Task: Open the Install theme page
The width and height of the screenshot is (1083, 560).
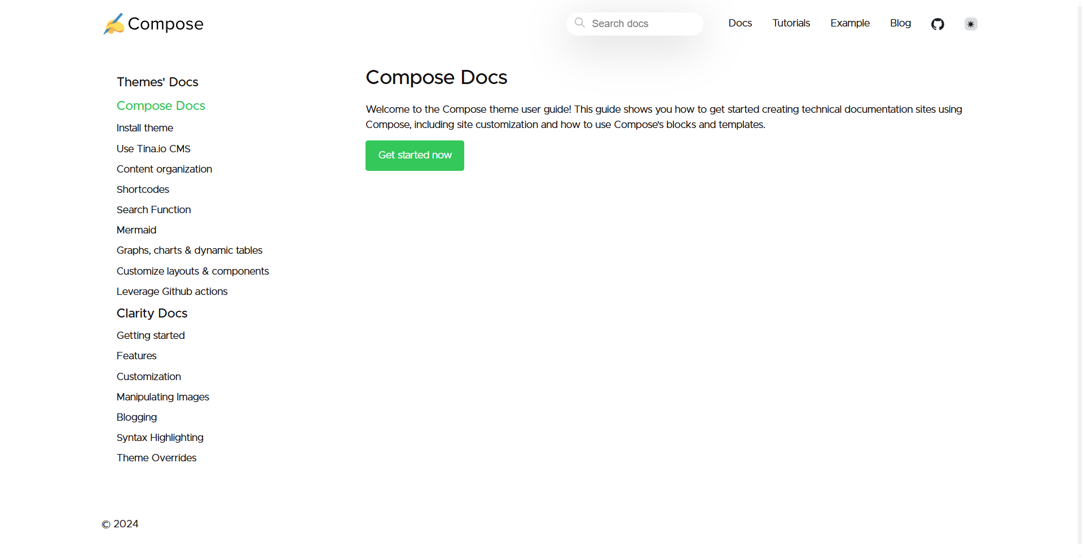Action: [x=145, y=128]
